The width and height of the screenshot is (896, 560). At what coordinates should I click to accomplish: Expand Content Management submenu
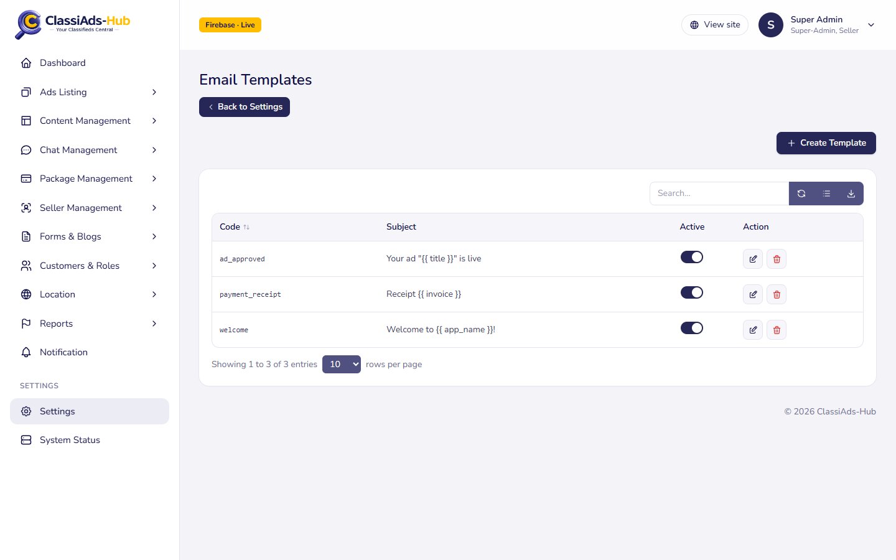tap(90, 121)
